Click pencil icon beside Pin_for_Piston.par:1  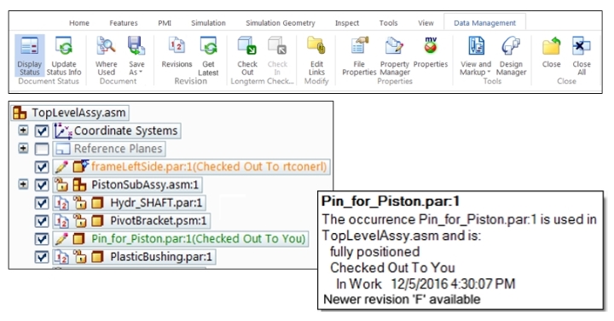61,239
